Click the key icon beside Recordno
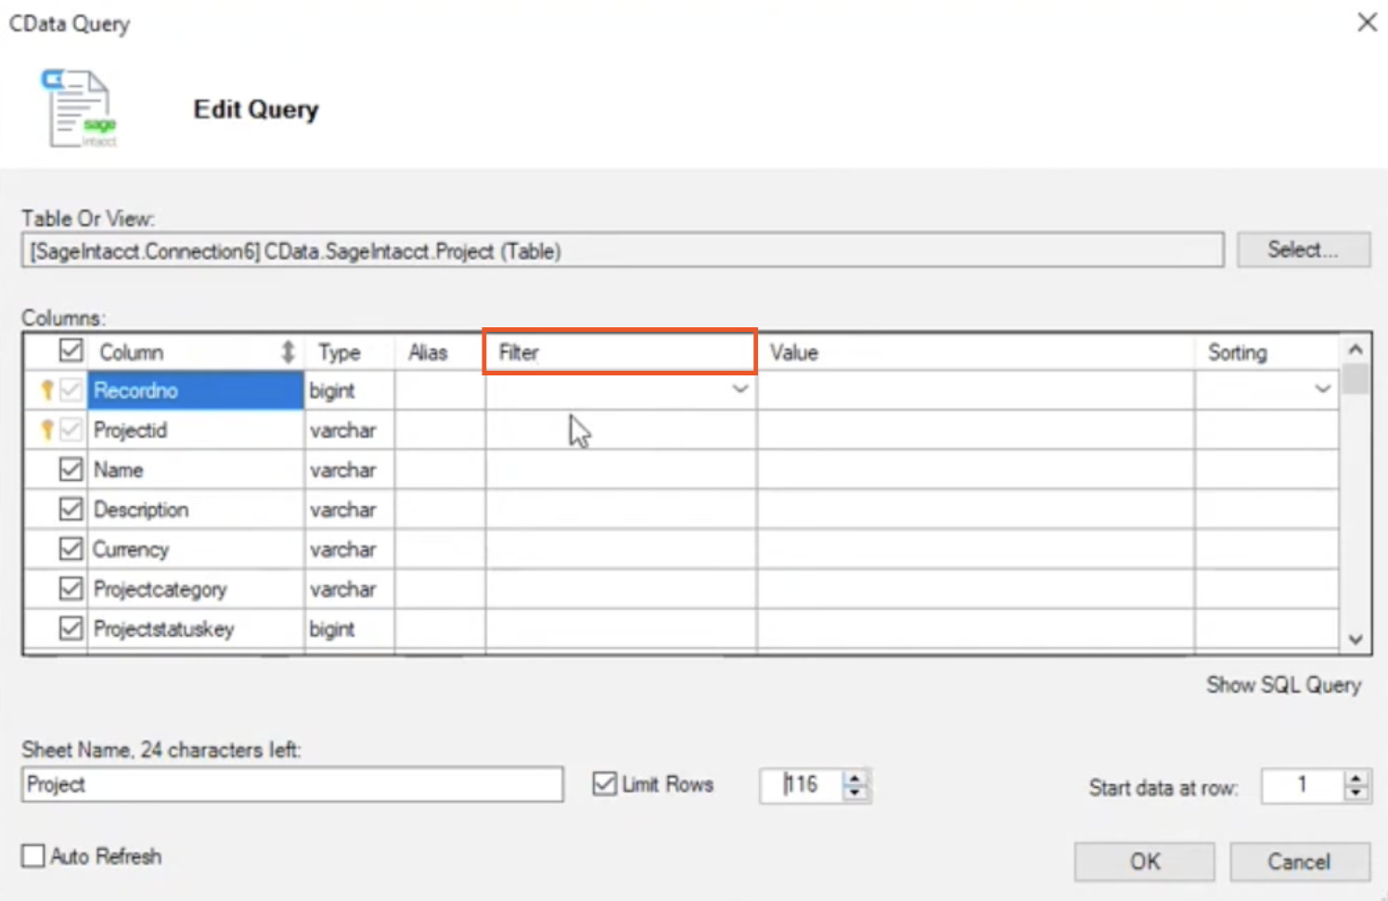The width and height of the screenshot is (1388, 901). 46,390
